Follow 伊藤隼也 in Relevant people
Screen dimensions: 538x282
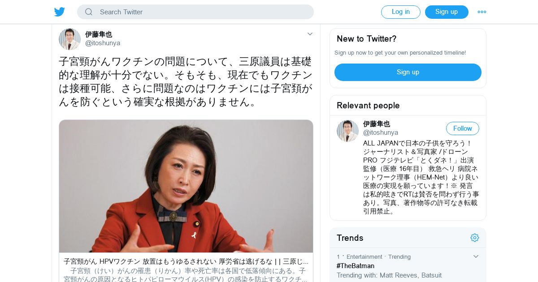(463, 128)
